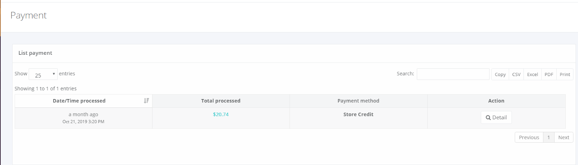Export the payment list as PDF

tap(549, 75)
